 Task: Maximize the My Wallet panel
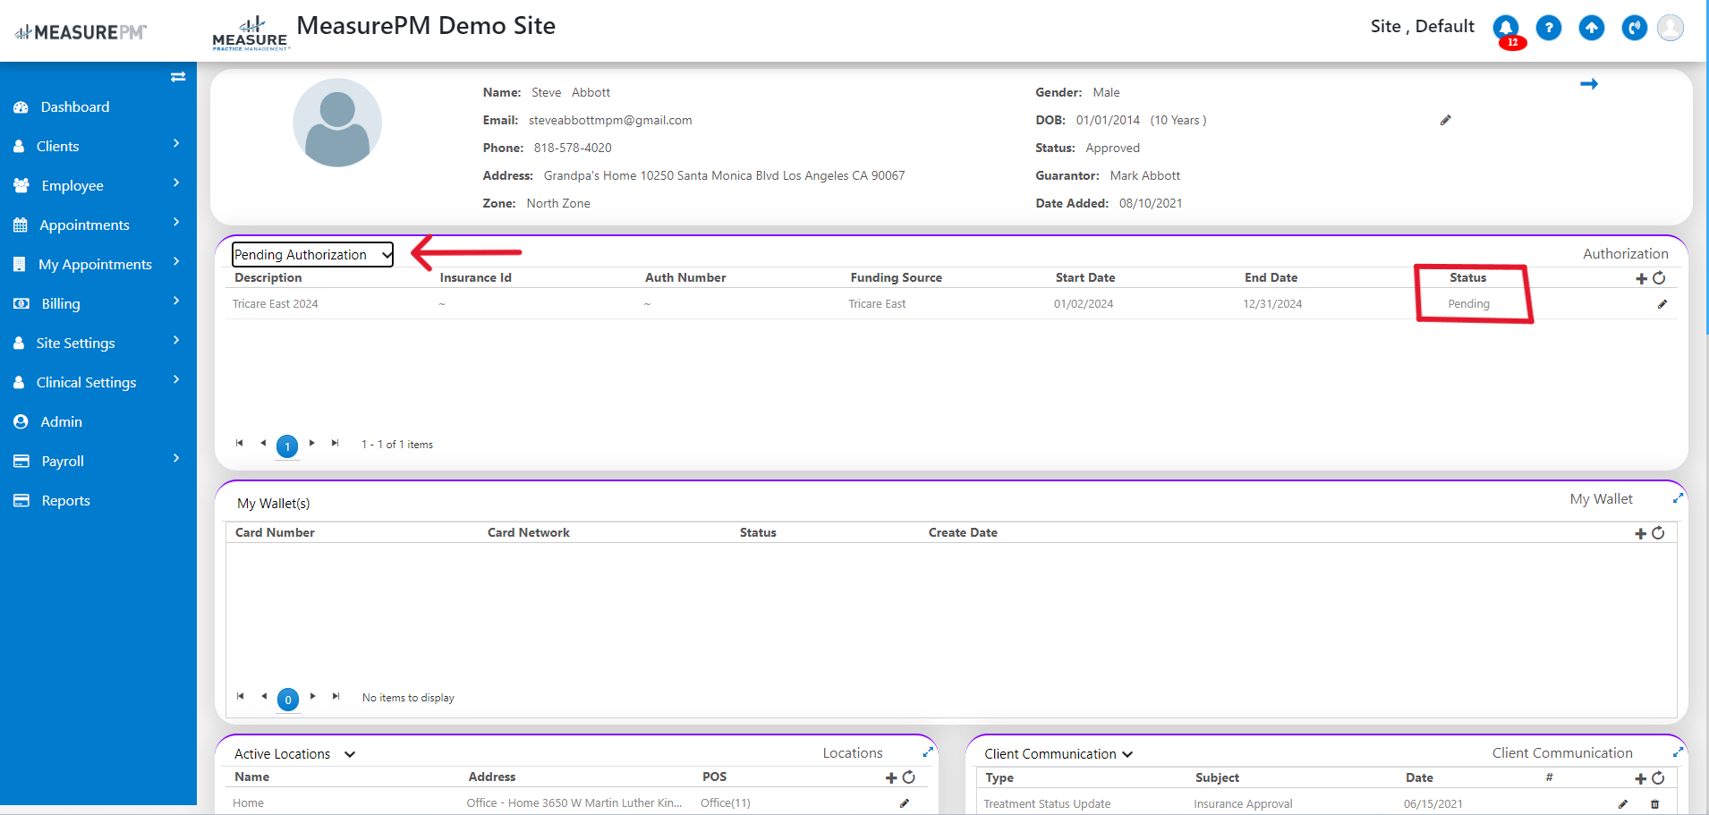point(1679,497)
